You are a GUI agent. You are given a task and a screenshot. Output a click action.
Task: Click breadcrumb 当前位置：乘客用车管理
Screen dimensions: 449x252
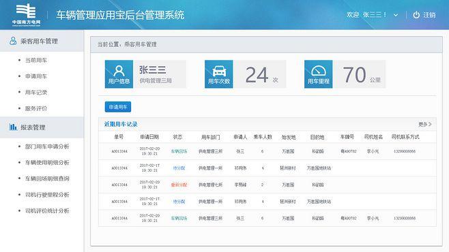click(127, 44)
